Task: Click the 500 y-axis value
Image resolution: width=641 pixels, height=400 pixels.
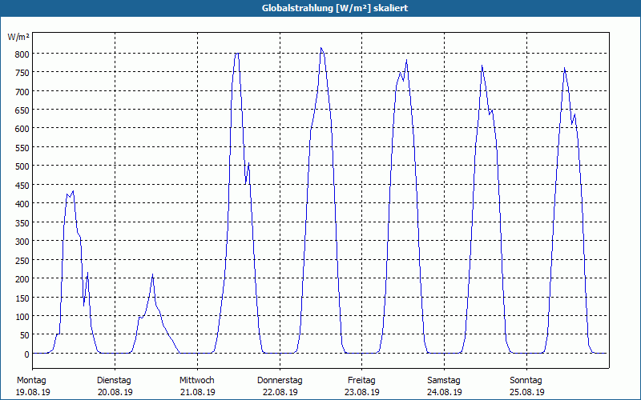Action: point(22,166)
